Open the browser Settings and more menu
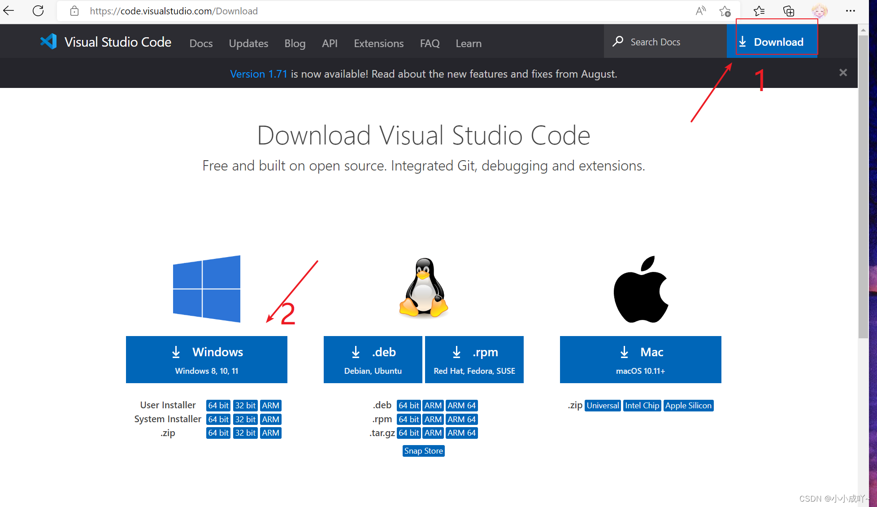This screenshot has width=877, height=507. tap(850, 11)
